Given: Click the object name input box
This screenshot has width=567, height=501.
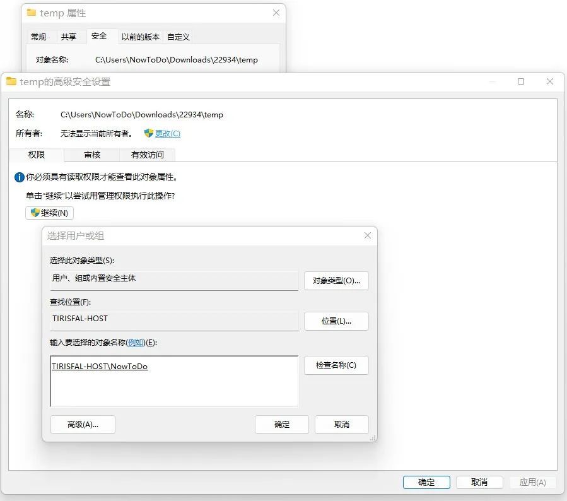Looking at the screenshot, I should point(174,381).
